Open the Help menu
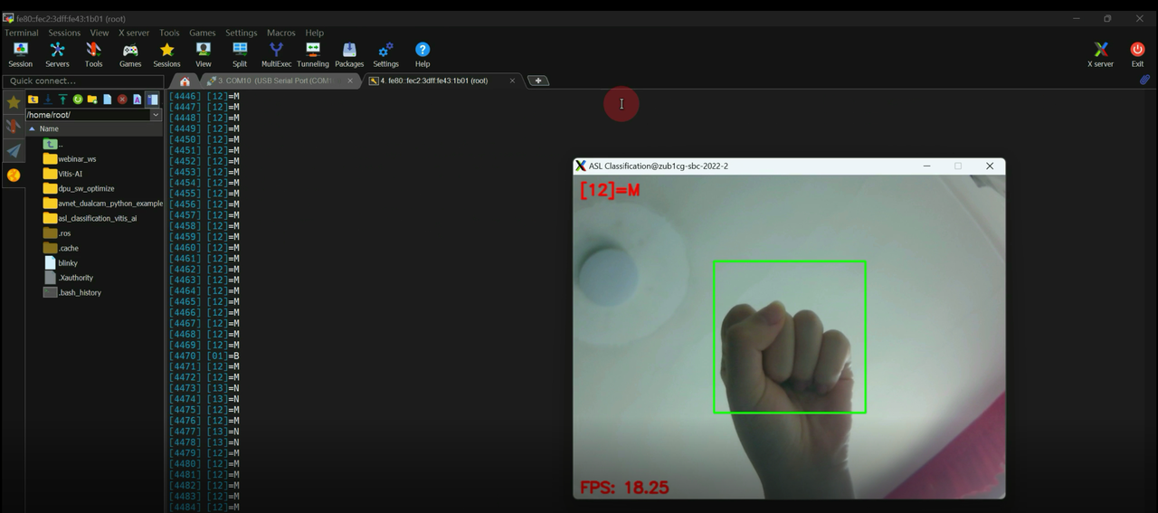1158x513 pixels. pos(314,33)
